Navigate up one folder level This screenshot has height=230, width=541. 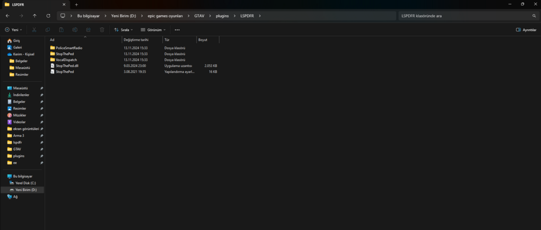35,16
